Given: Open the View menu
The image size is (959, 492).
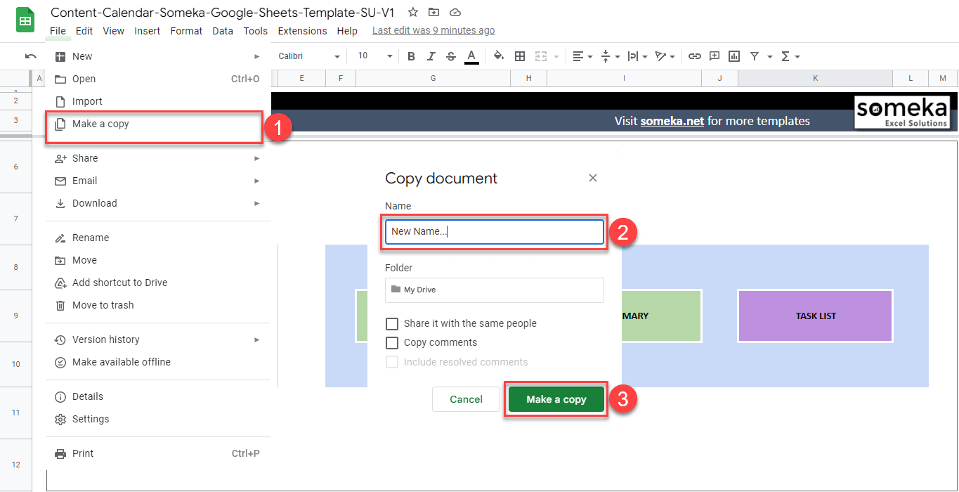Looking at the screenshot, I should [x=113, y=31].
